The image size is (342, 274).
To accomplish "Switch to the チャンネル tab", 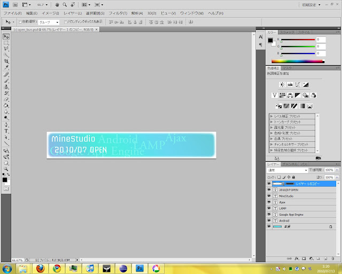I will point(290,164).
